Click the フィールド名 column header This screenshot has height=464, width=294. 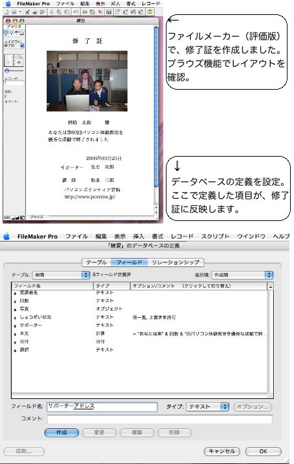point(53,286)
